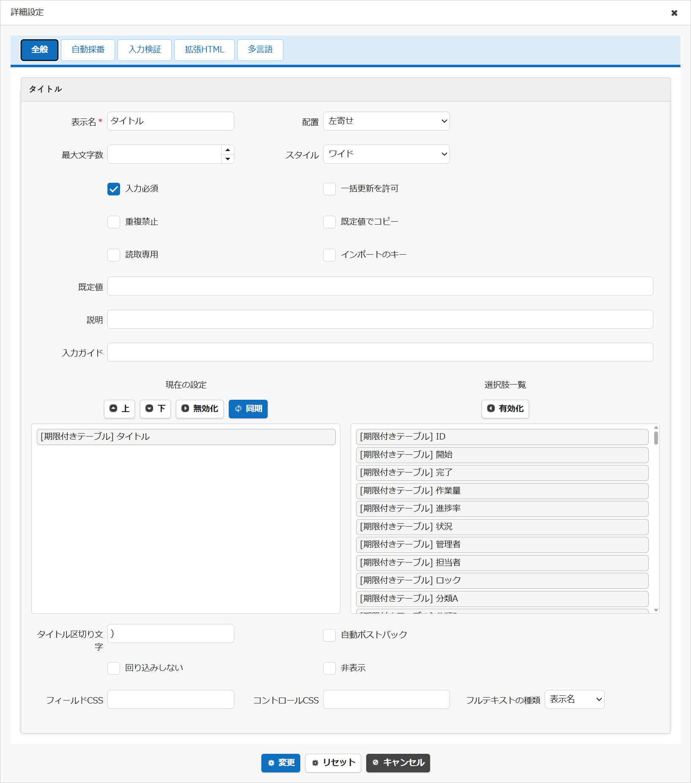Select [期限付きテーブル] タイトル in current settings

pyautogui.click(x=186, y=437)
